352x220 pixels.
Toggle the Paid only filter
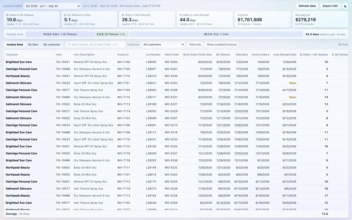click(x=195, y=44)
